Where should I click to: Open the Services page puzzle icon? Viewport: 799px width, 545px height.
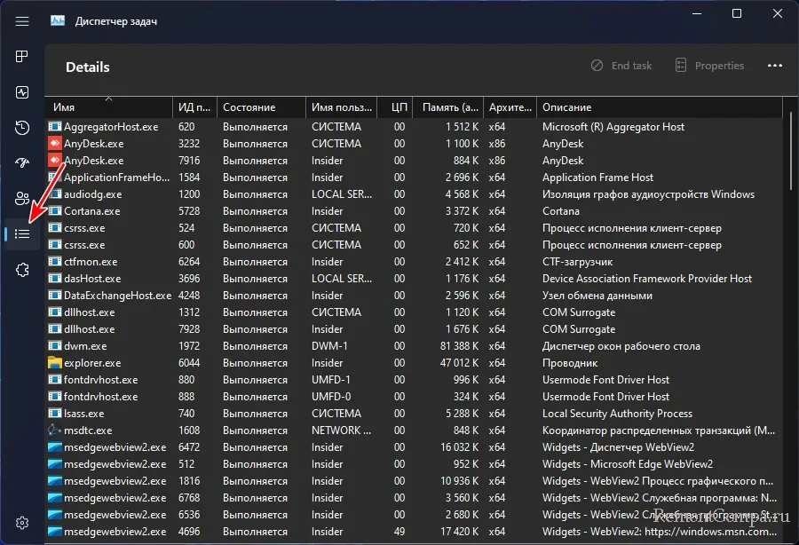tap(22, 270)
